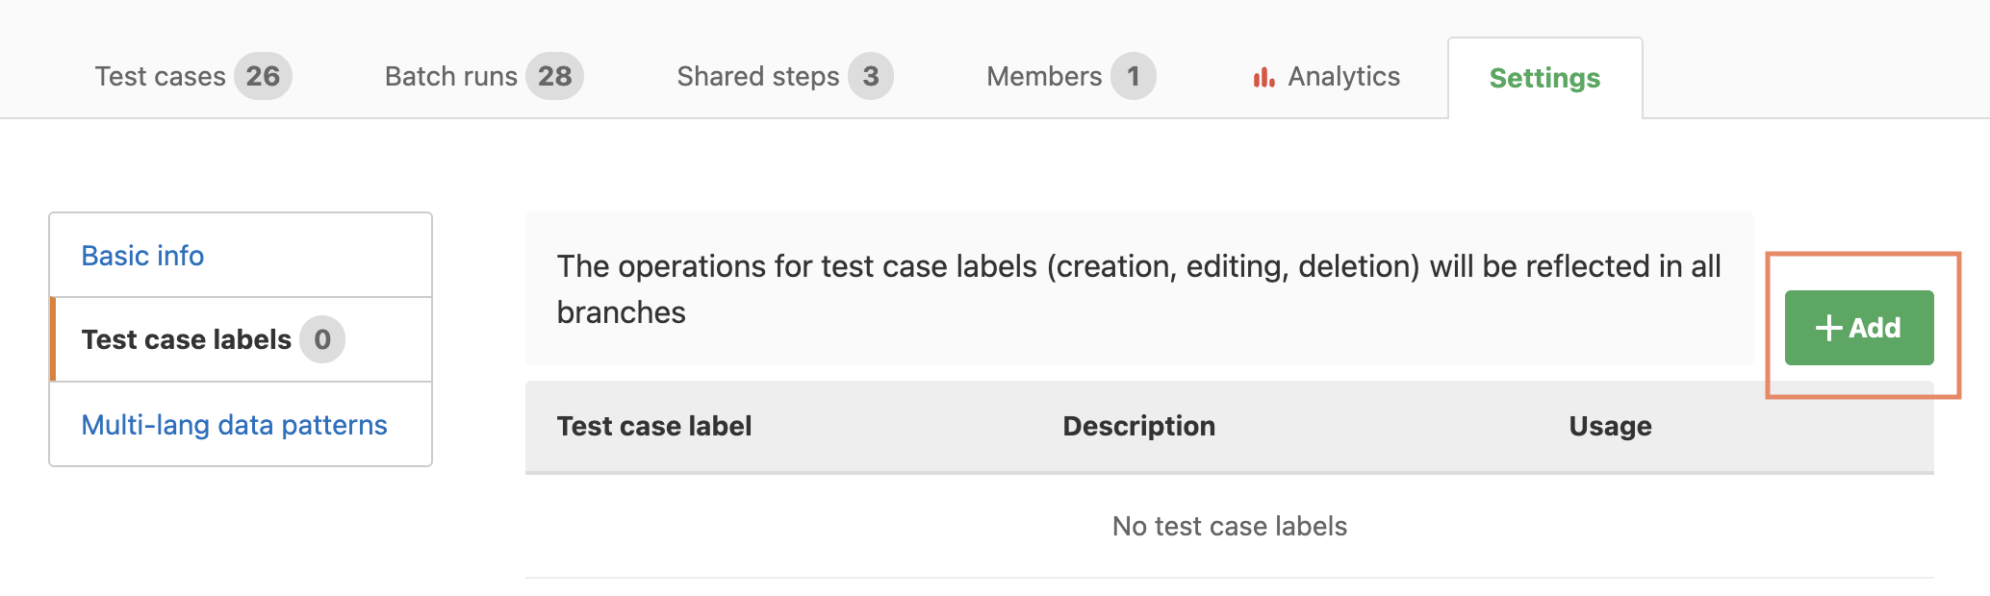Click the Test case label column header
Viewport: 1990px width, 596px height.
coord(654,426)
